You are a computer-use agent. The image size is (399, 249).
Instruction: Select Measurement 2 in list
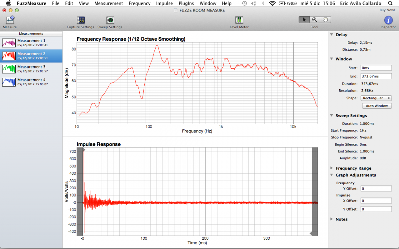pyautogui.click(x=31, y=56)
